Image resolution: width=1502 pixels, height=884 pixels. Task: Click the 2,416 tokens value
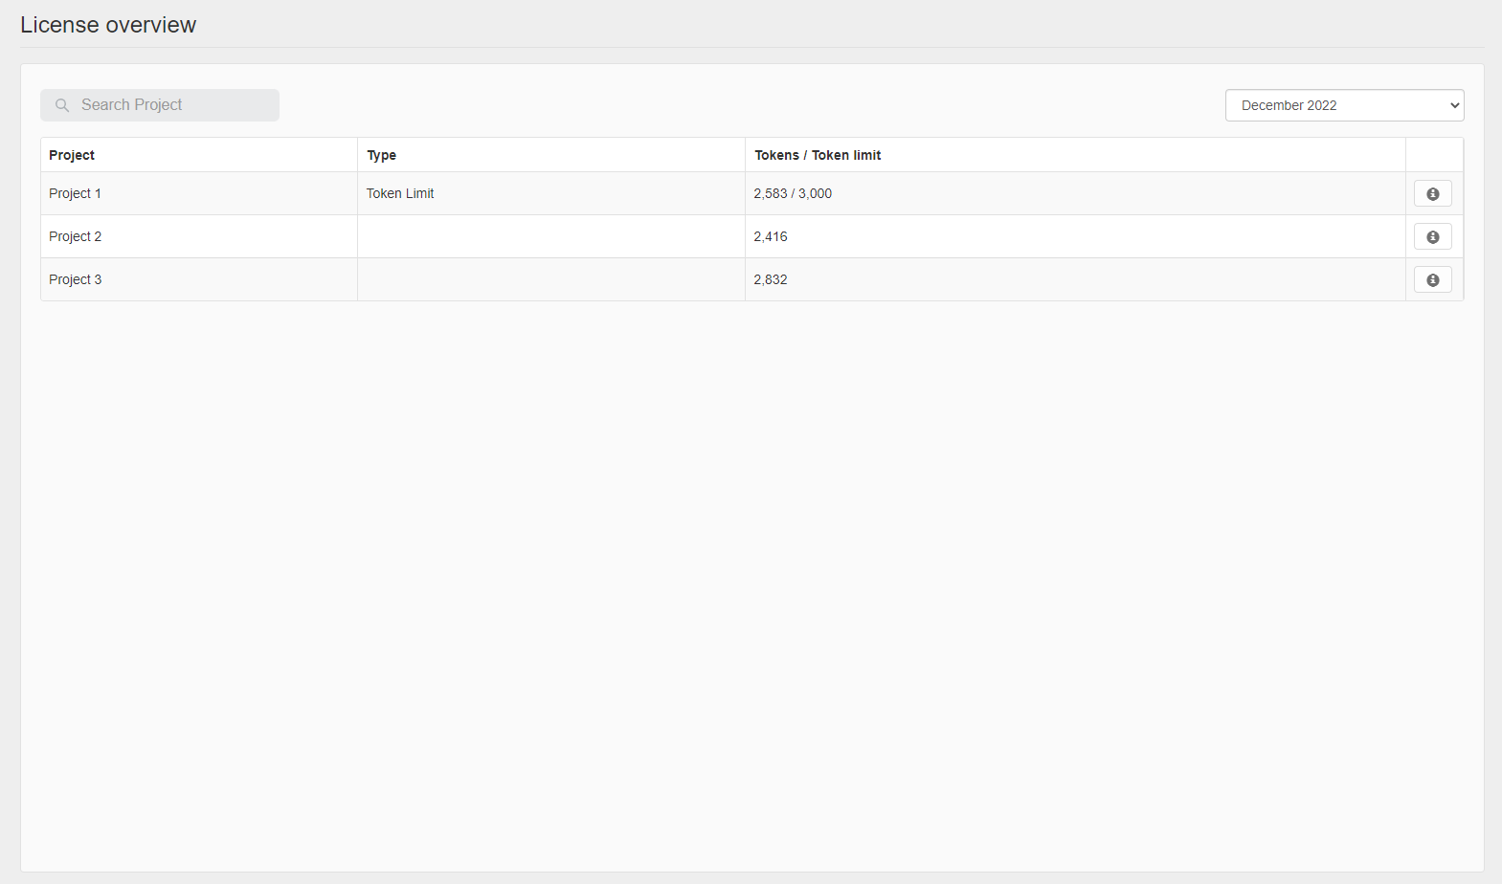pyautogui.click(x=771, y=236)
